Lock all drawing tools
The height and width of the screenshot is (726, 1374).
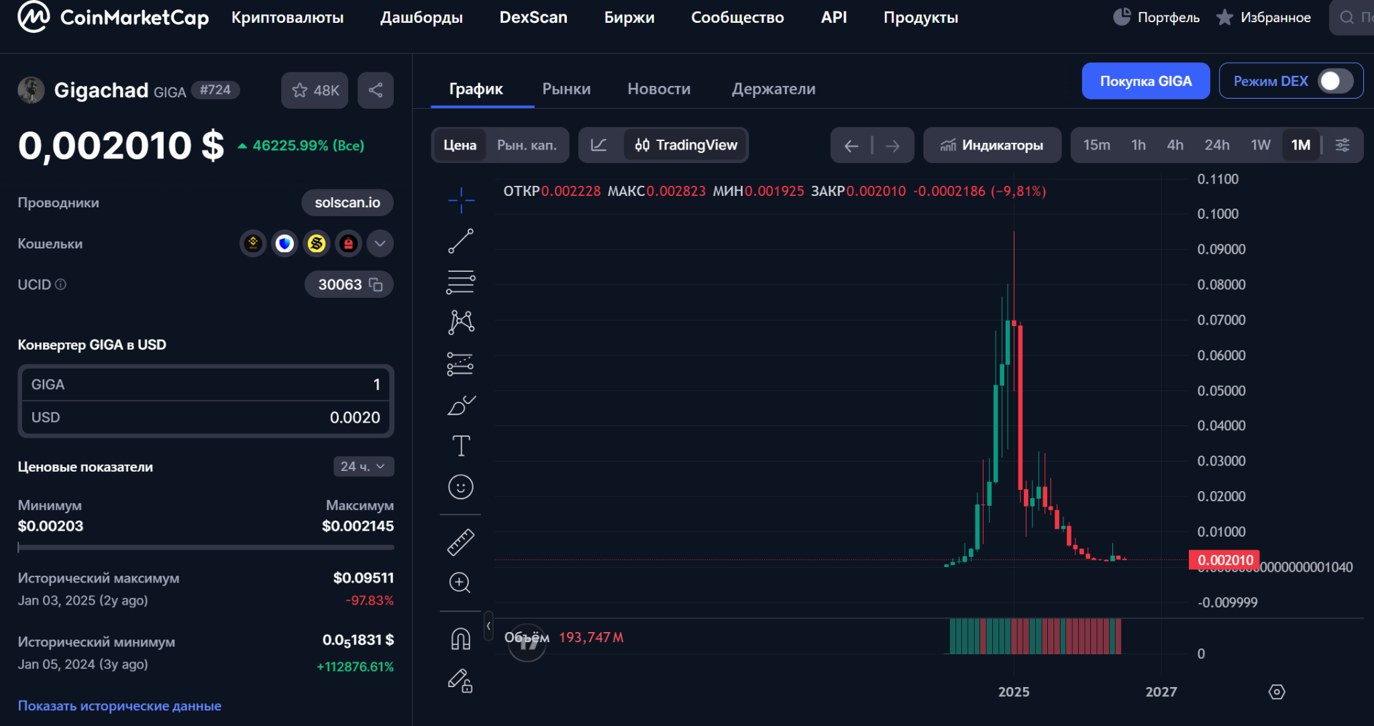coord(461,680)
